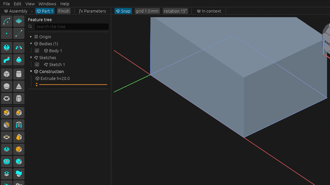Click the cyan dashed cube icon
The image size is (330, 185).
pos(19,162)
